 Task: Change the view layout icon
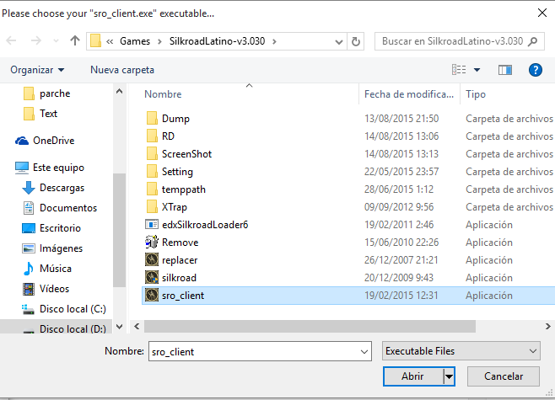click(x=459, y=70)
